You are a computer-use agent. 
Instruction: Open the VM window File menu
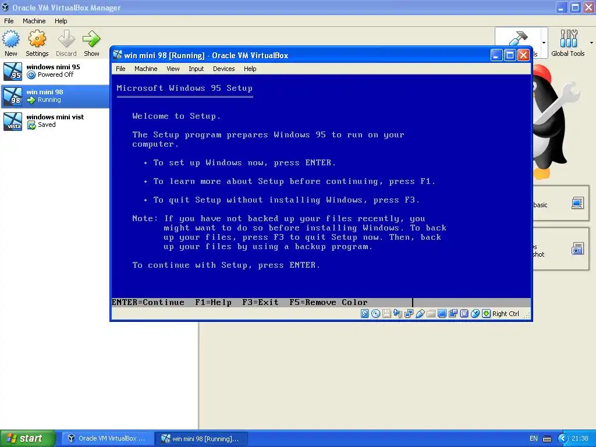point(120,69)
